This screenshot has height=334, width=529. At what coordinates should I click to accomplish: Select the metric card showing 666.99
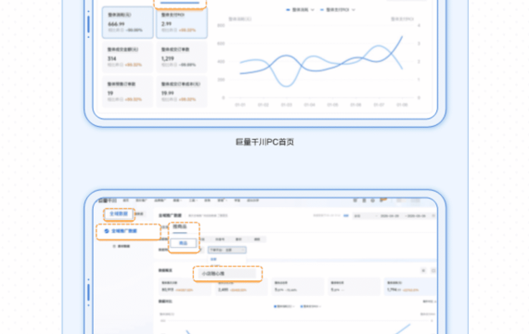[x=127, y=22]
